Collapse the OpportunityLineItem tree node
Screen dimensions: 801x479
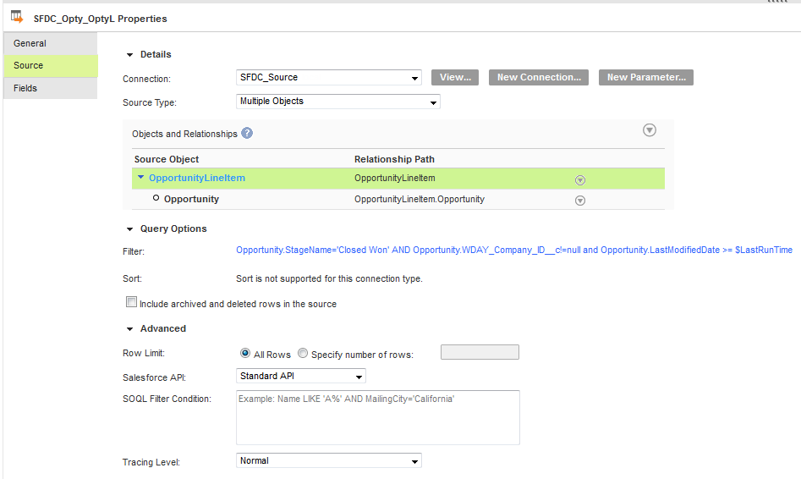point(141,178)
